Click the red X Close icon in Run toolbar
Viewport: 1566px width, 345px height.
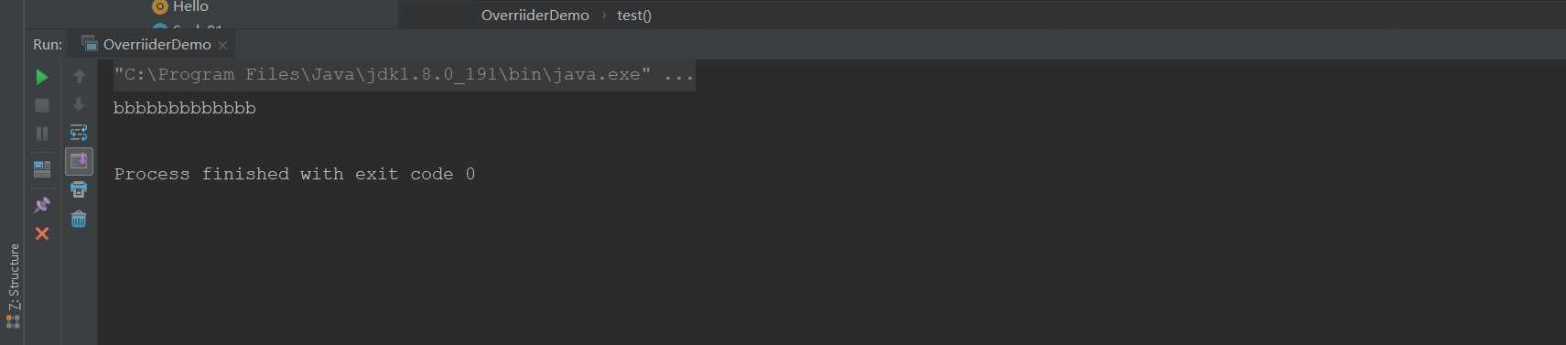[x=42, y=233]
